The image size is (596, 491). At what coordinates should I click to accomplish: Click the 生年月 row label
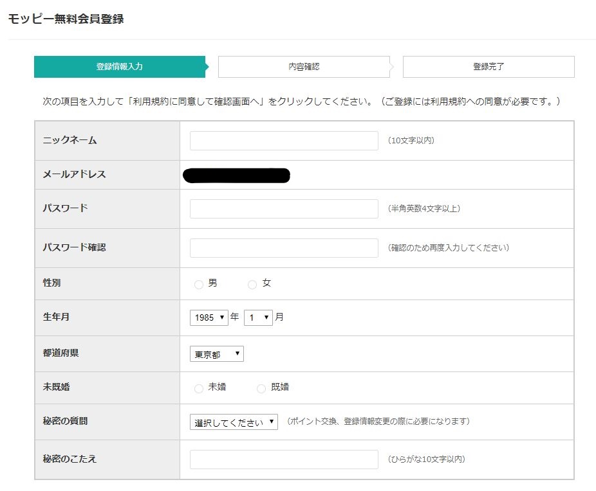[x=56, y=317]
